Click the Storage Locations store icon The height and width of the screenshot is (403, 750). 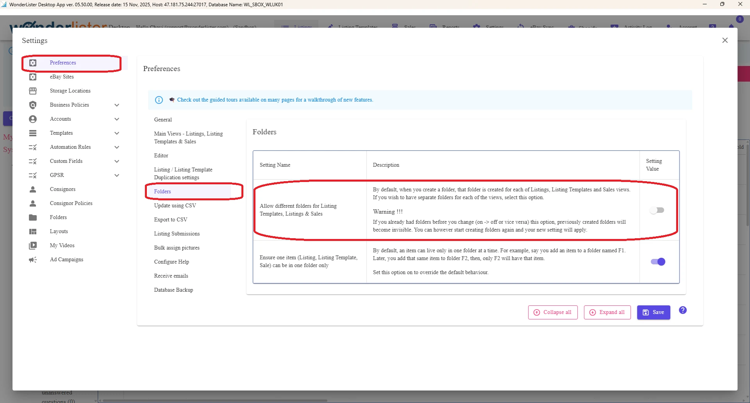(33, 91)
